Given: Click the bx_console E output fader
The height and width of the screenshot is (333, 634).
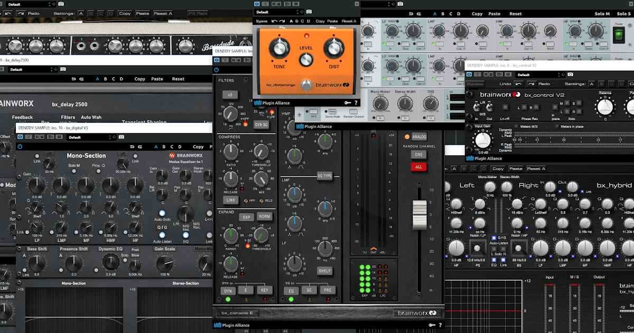Looking at the screenshot, I should [x=418, y=214].
